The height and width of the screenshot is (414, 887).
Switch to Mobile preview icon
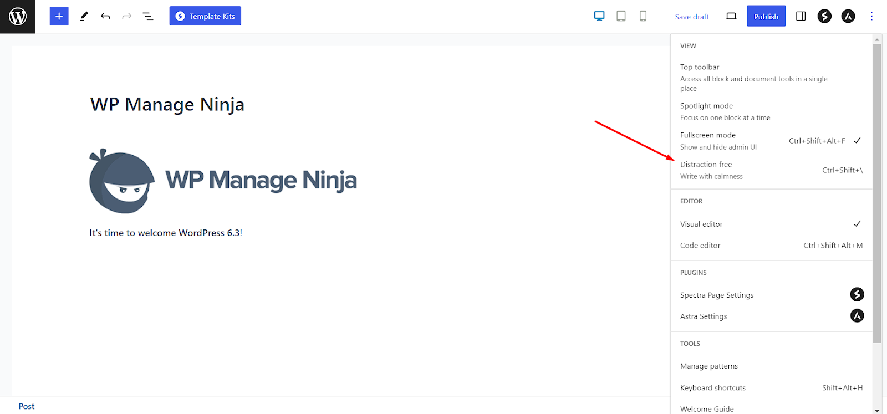643,16
